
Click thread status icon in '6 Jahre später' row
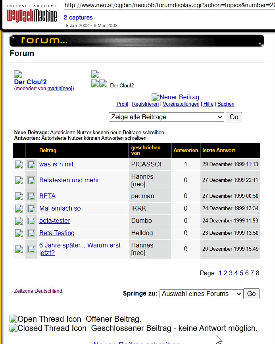tap(19, 249)
